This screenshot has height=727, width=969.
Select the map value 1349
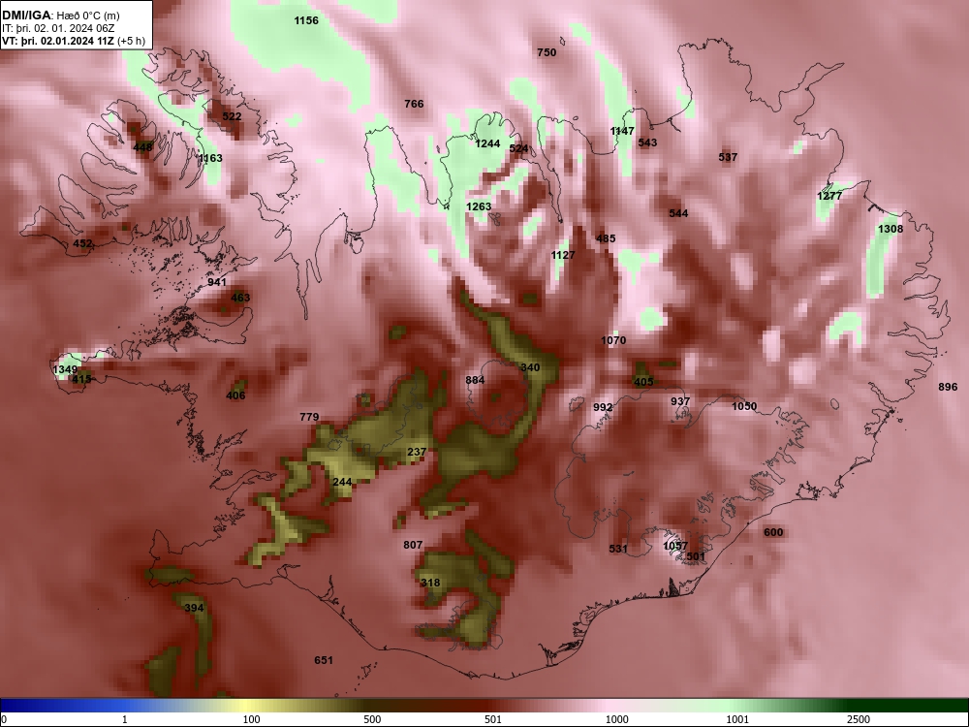[x=65, y=369]
